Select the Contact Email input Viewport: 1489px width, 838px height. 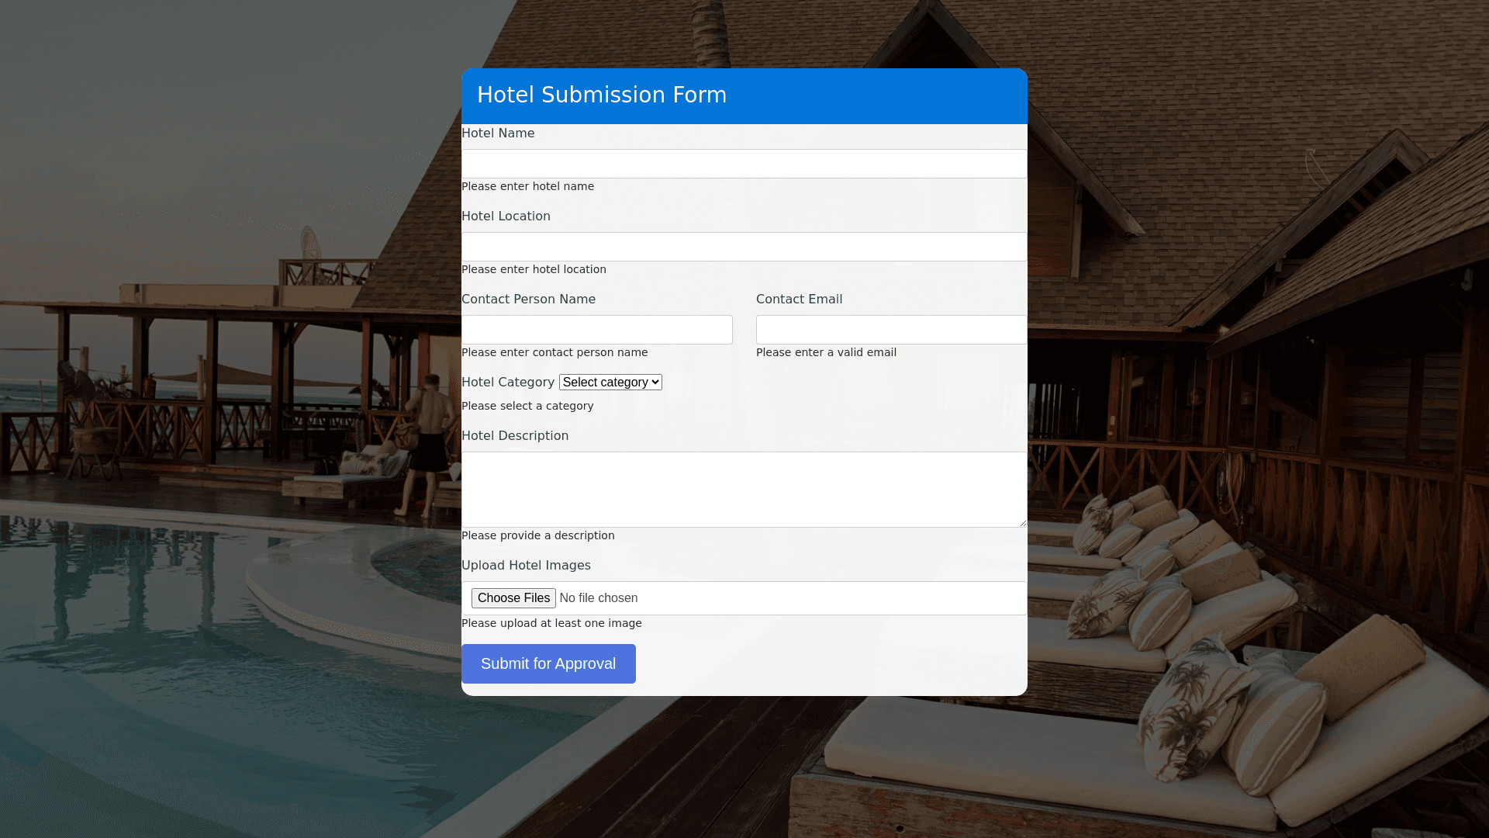point(891,330)
